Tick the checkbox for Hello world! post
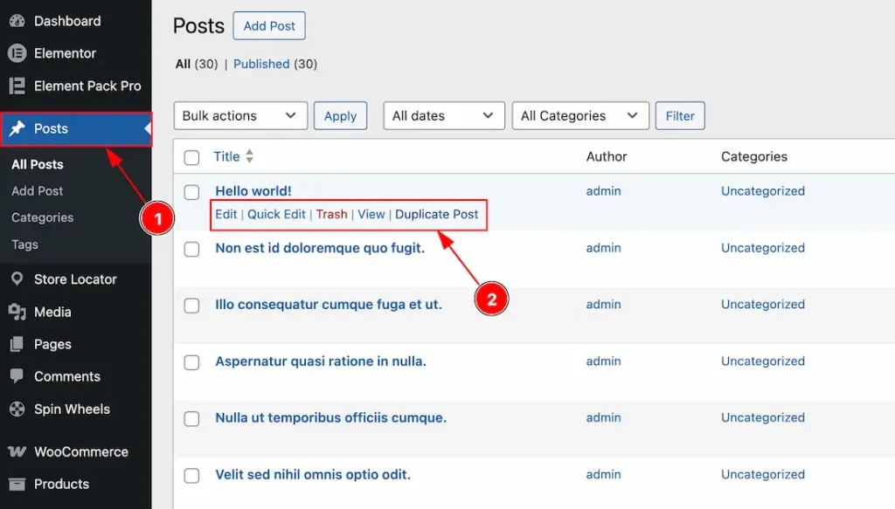 191,192
